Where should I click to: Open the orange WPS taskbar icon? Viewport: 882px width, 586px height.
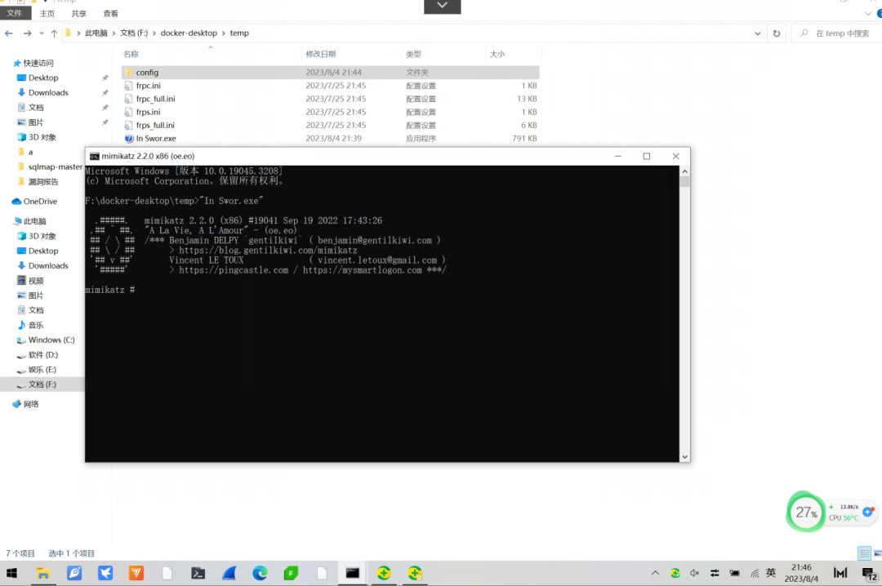136,573
